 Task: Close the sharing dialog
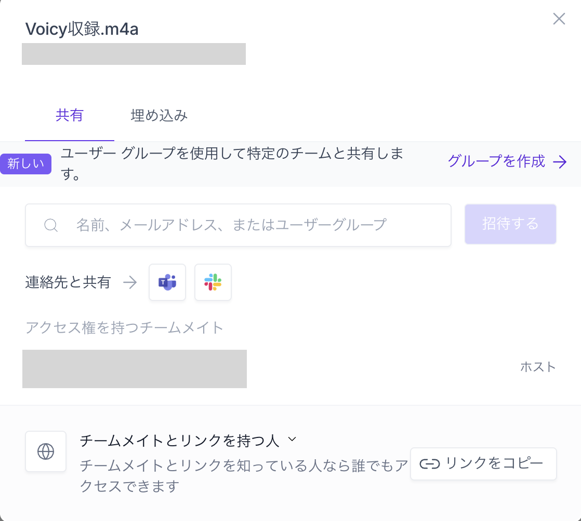559,19
